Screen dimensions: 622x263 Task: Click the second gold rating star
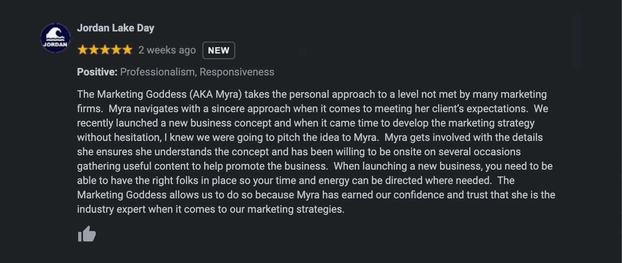(94, 50)
